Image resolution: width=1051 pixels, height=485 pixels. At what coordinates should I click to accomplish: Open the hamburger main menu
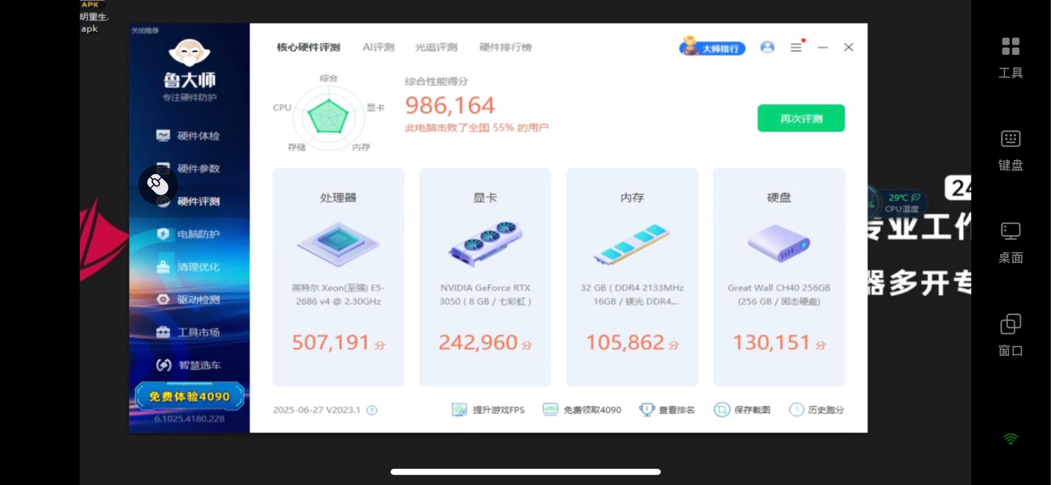point(796,47)
